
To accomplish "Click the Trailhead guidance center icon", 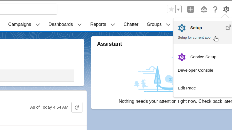I will pos(204,9).
